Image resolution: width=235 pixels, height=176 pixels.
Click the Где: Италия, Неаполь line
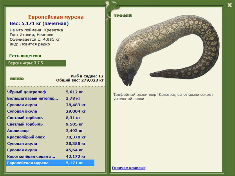click(31, 35)
